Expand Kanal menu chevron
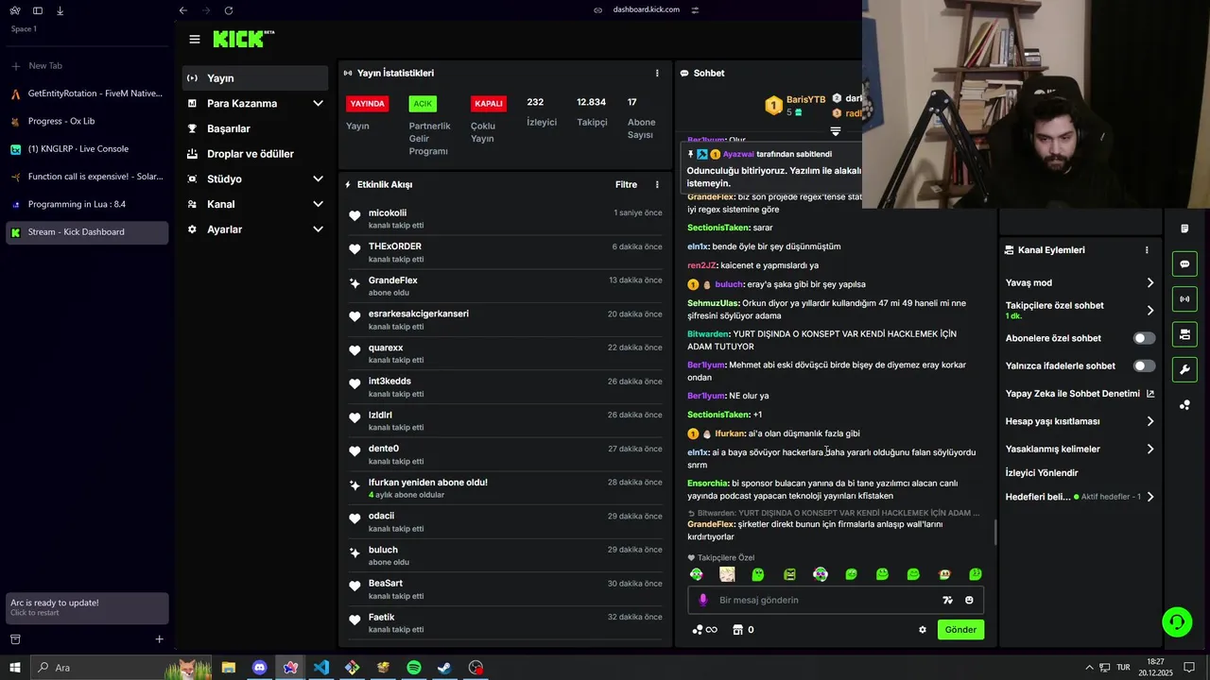 click(x=318, y=204)
